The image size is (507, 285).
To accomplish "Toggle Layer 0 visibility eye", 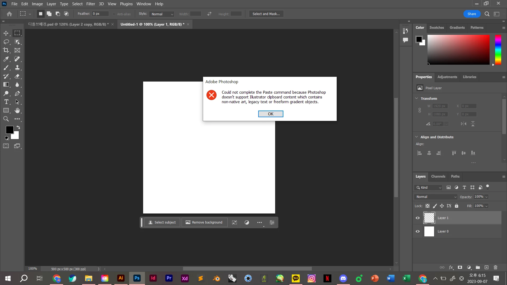I will pos(417,231).
